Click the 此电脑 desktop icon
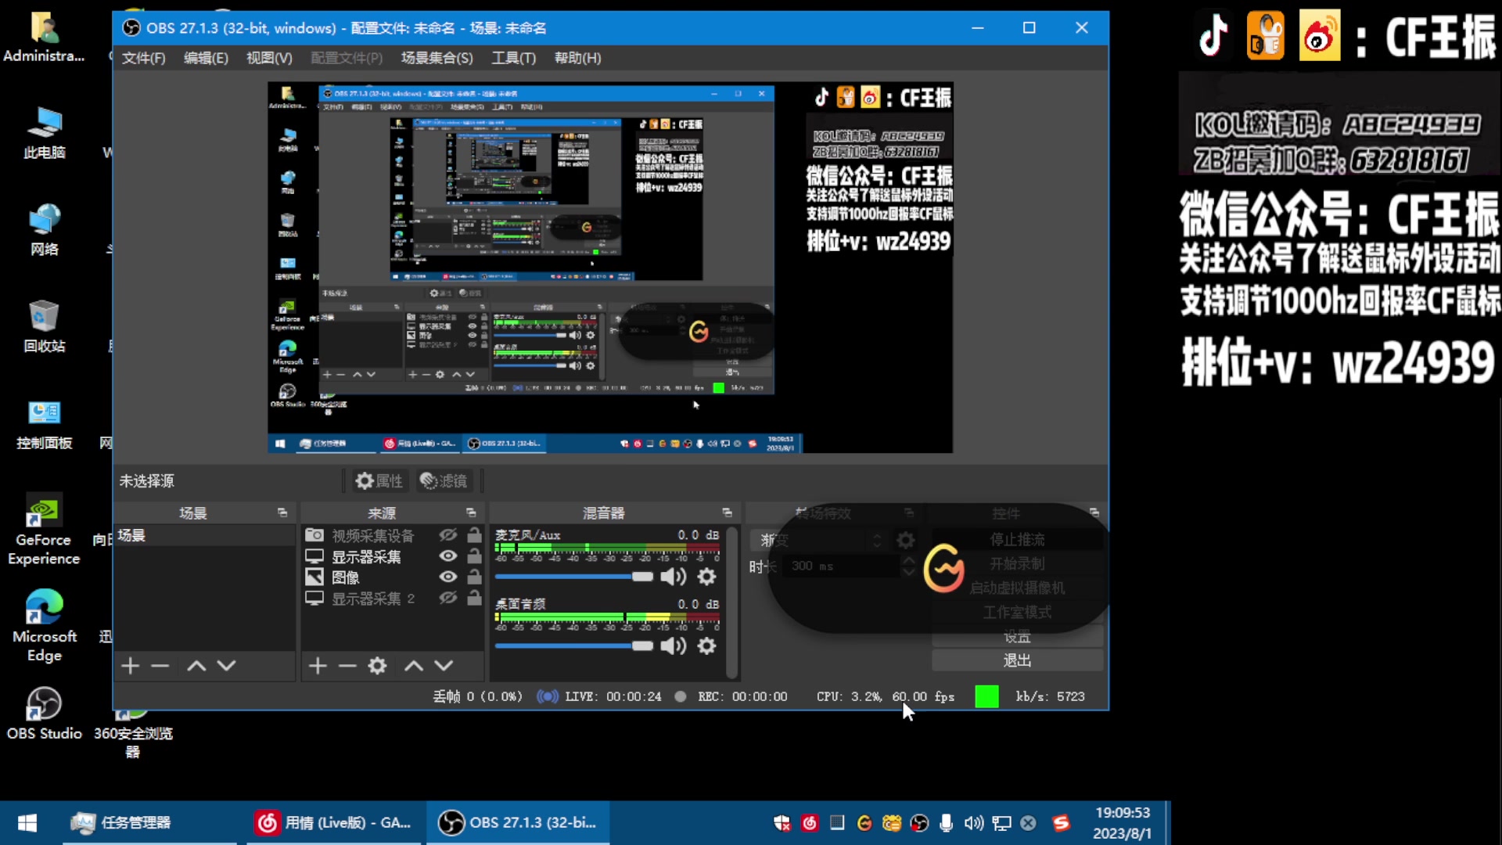Viewport: 1502px width, 845px height. coord(44,134)
